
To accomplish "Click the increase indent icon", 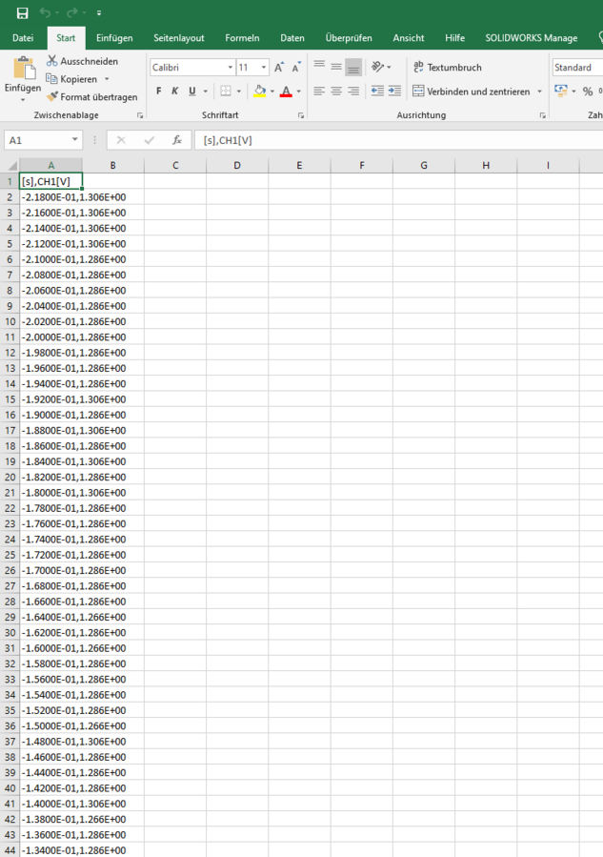I will (x=394, y=92).
